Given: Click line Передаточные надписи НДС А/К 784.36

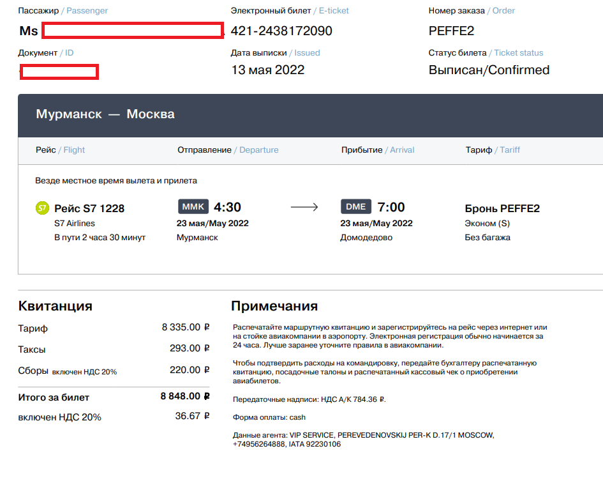Looking at the screenshot, I should pyautogui.click(x=309, y=399).
